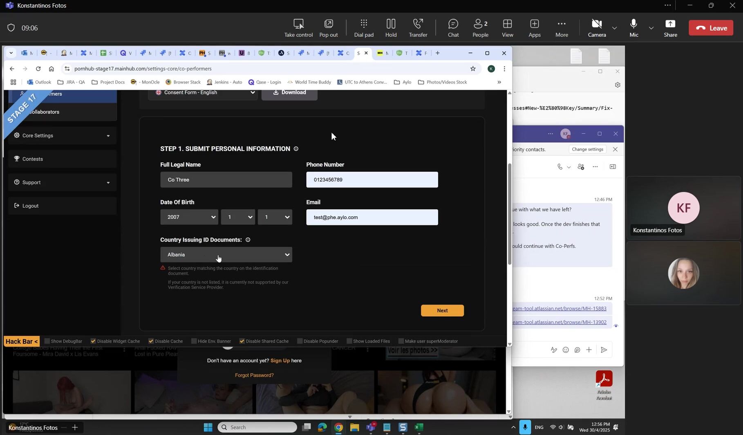
Task: Open the Country Issuing ID dropdown showing Albania
Action: point(226,255)
